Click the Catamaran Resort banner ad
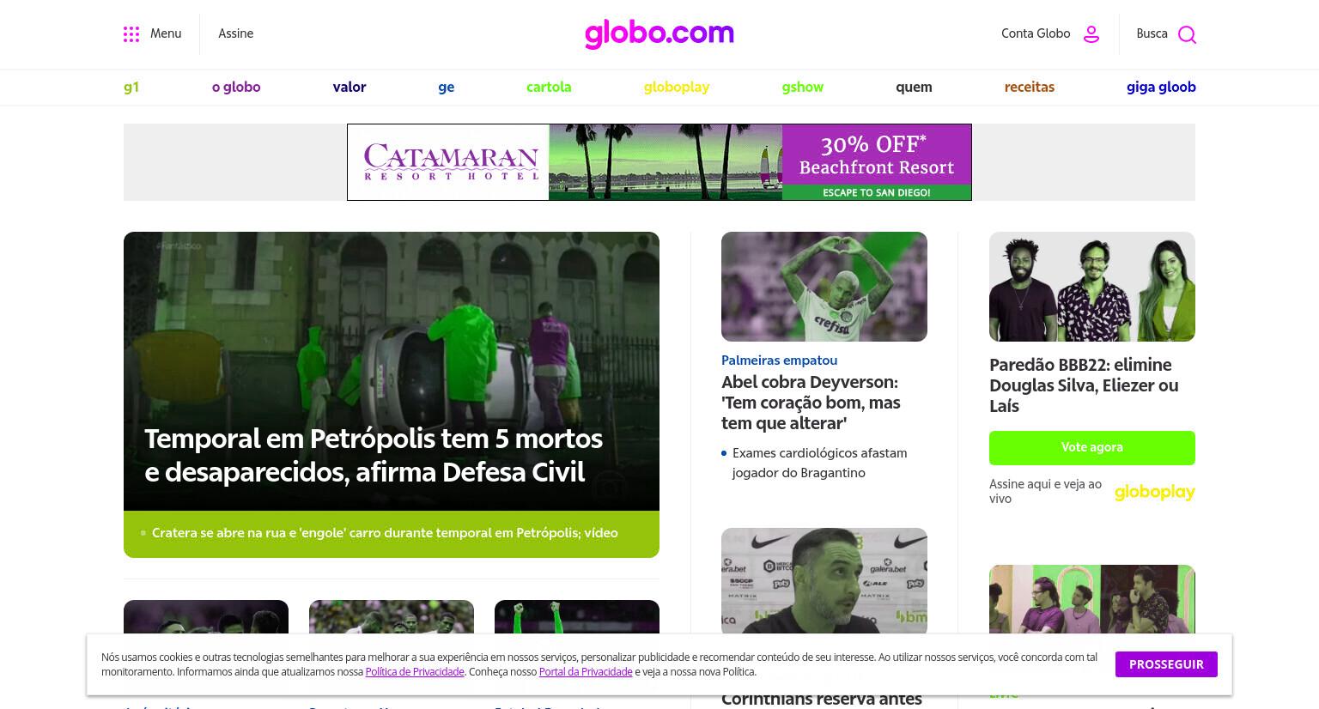The height and width of the screenshot is (709, 1319). [x=659, y=162]
